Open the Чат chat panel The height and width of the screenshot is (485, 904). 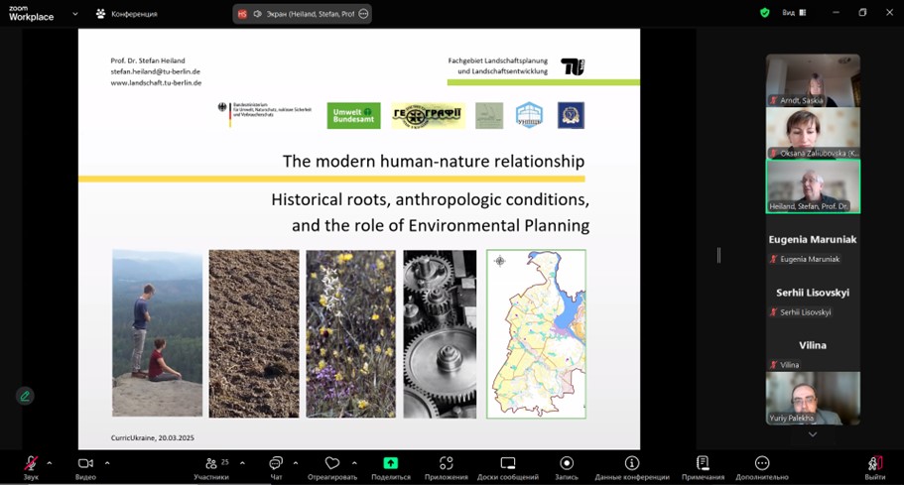[x=276, y=464]
